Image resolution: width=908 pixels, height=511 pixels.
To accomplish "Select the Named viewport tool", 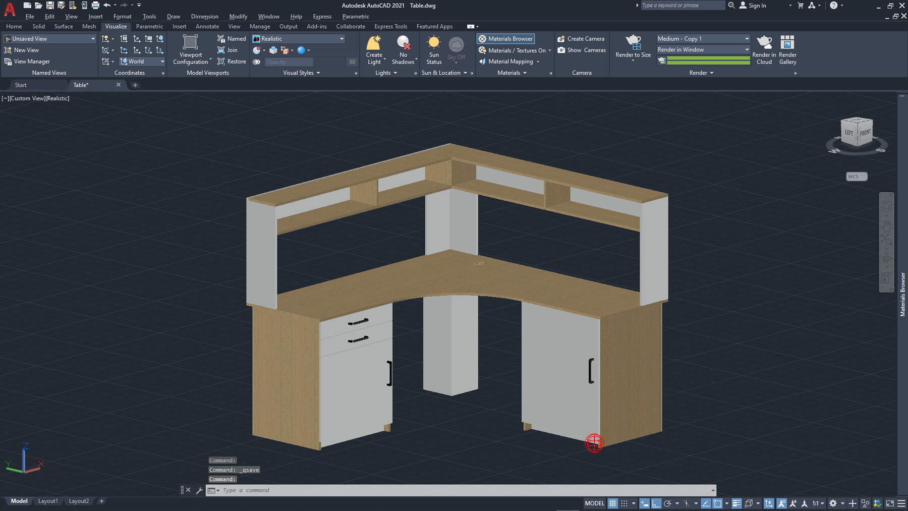I will click(231, 38).
